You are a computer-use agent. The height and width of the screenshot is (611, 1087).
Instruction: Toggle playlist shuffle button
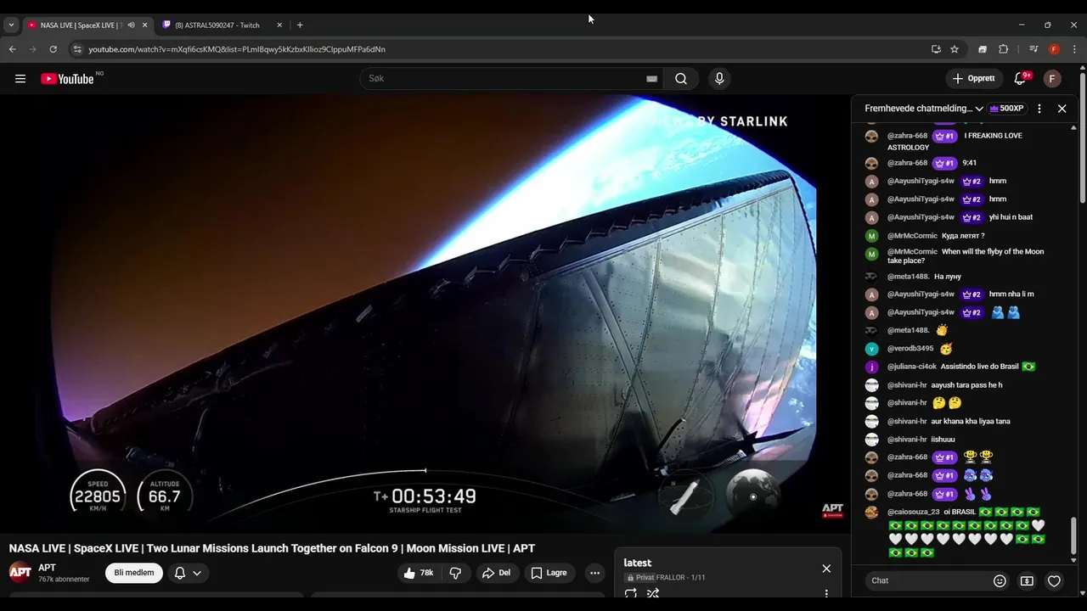[653, 593]
